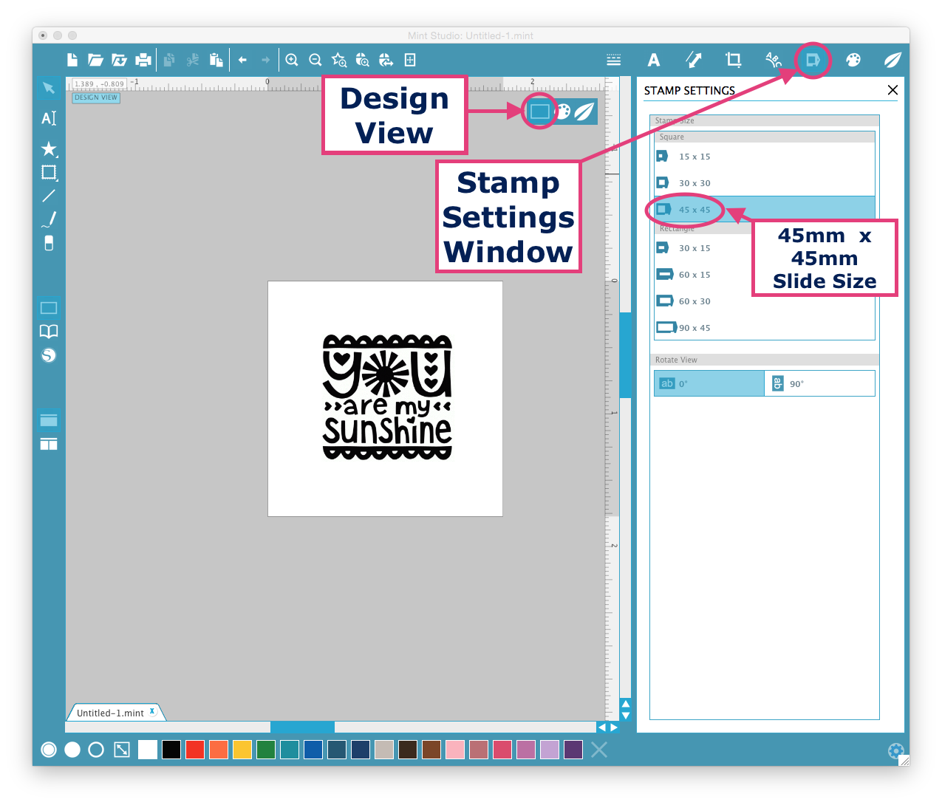Screen dimensions: 942x805
Task: Click the Print icon
Action: tap(143, 60)
